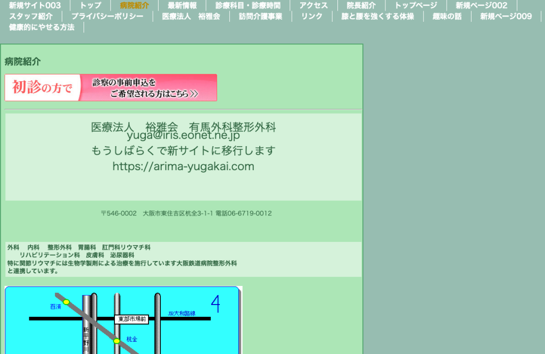Open 膝と腰を強くする体操 page
This screenshot has height=354, width=545.
(377, 16)
